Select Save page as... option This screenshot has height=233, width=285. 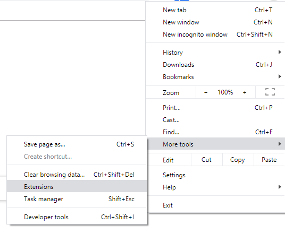pyautogui.click(x=77, y=144)
